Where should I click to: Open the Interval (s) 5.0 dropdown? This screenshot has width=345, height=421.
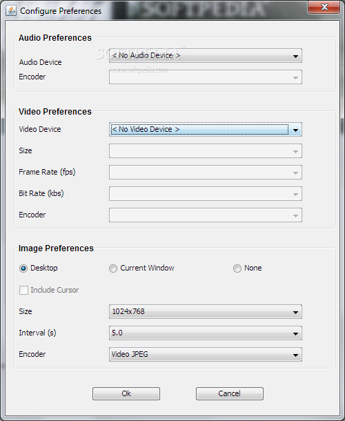pyautogui.click(x=206, y=333)
